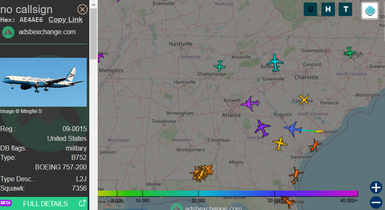
Task: Click BOEING 757-200 text
Action: coord(61,167)
